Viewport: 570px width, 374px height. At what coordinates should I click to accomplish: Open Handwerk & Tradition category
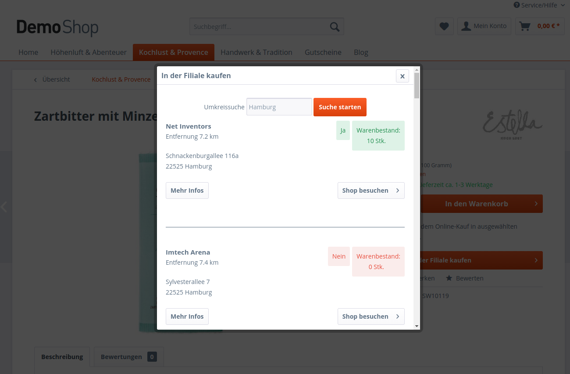pos(256,52)
